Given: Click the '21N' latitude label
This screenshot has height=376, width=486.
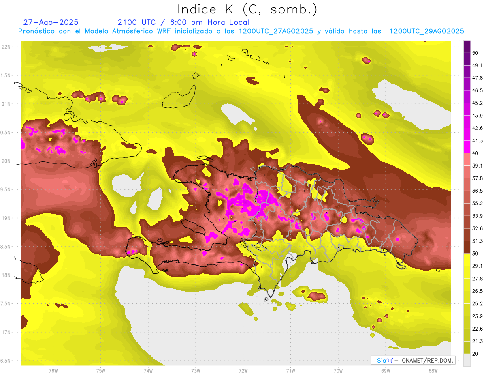Looking at the screenshot, I should 6,104.
